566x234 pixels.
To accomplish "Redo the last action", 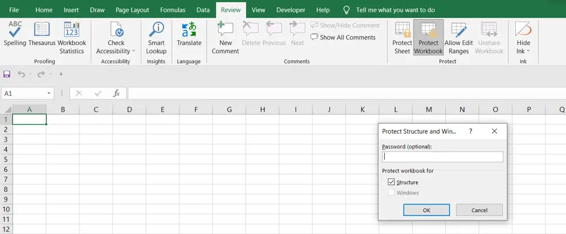I will tap(41, 74).
